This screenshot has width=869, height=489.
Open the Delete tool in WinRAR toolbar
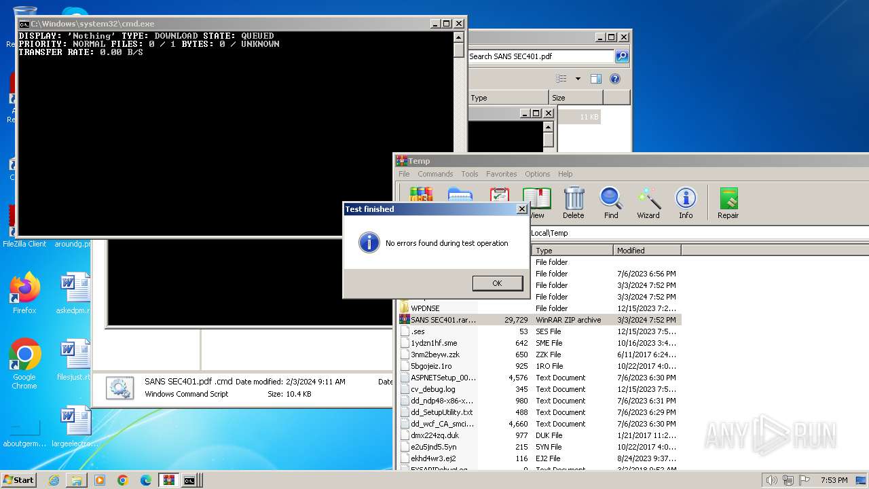[574, 203]
